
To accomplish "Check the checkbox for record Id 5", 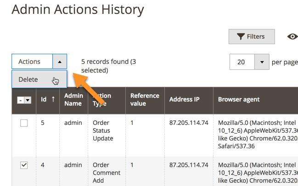I will [24, 123].
